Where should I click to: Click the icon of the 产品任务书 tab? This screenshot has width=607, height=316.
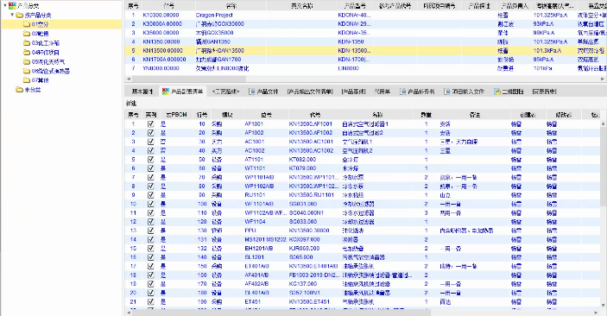pos(403,92)
